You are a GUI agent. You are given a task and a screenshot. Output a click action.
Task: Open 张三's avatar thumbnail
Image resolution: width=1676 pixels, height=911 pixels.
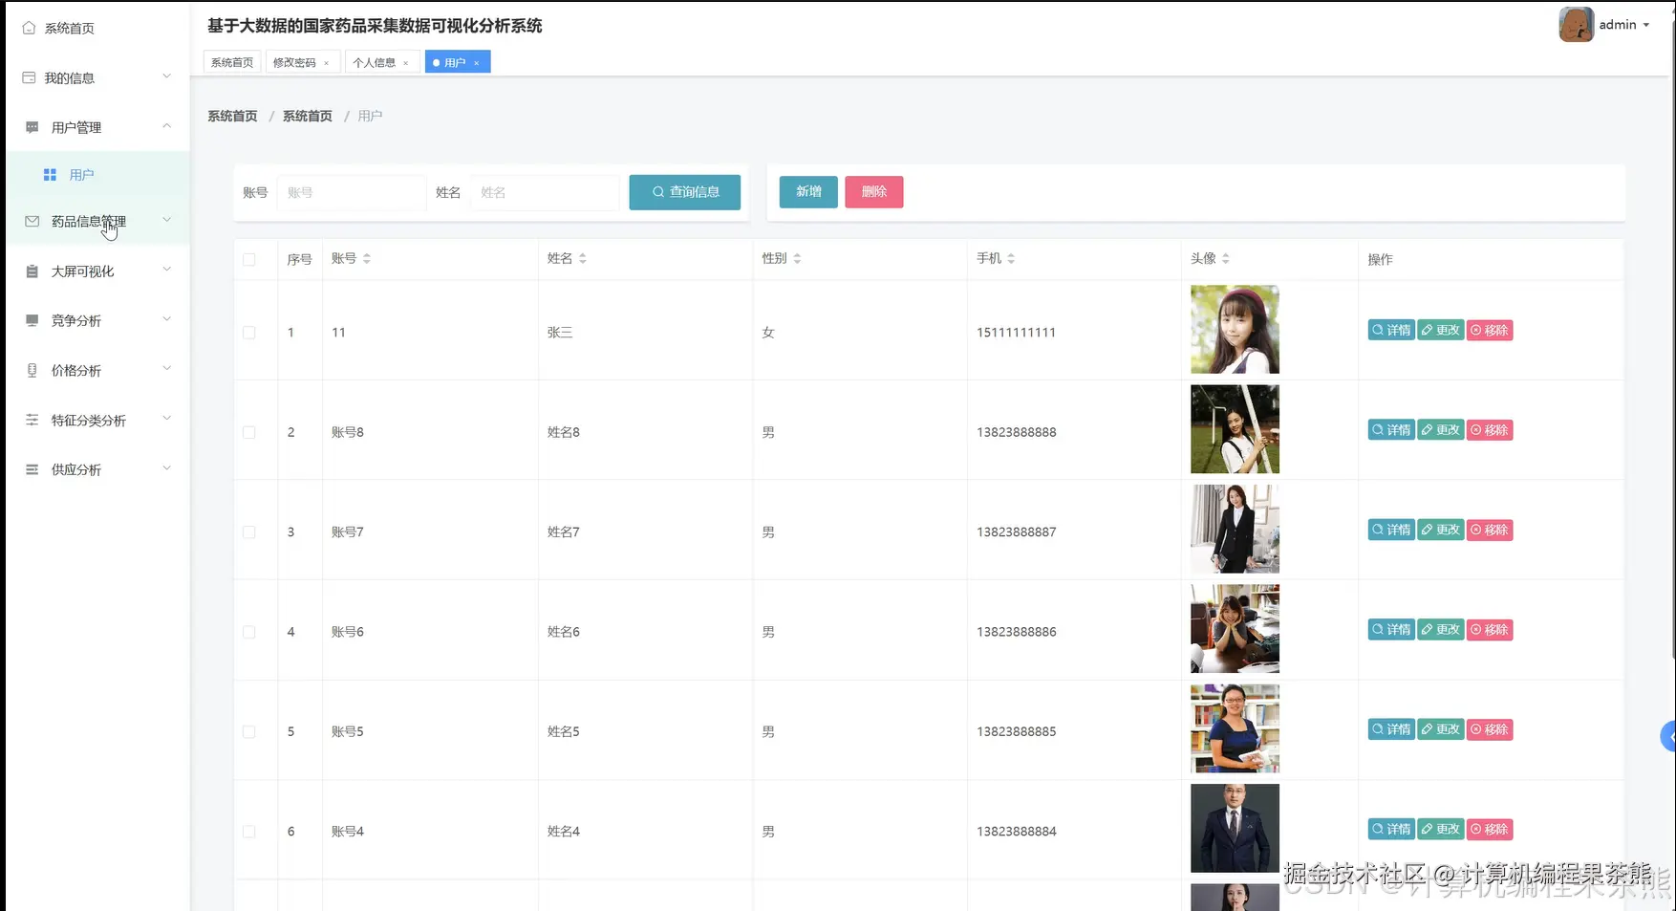pos(1235,330)
